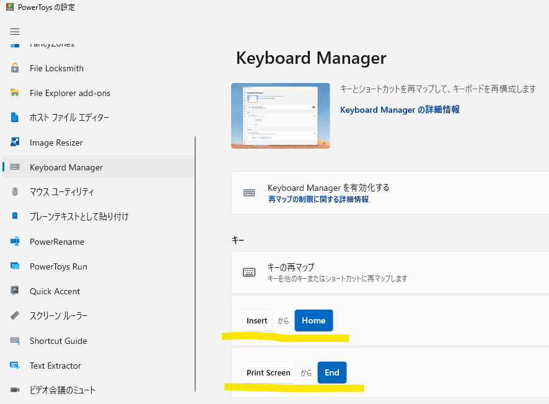Click the スクリーン ルーラー ruler icon
Viewport: 549px width, 404px height.
tap(15, 315)
